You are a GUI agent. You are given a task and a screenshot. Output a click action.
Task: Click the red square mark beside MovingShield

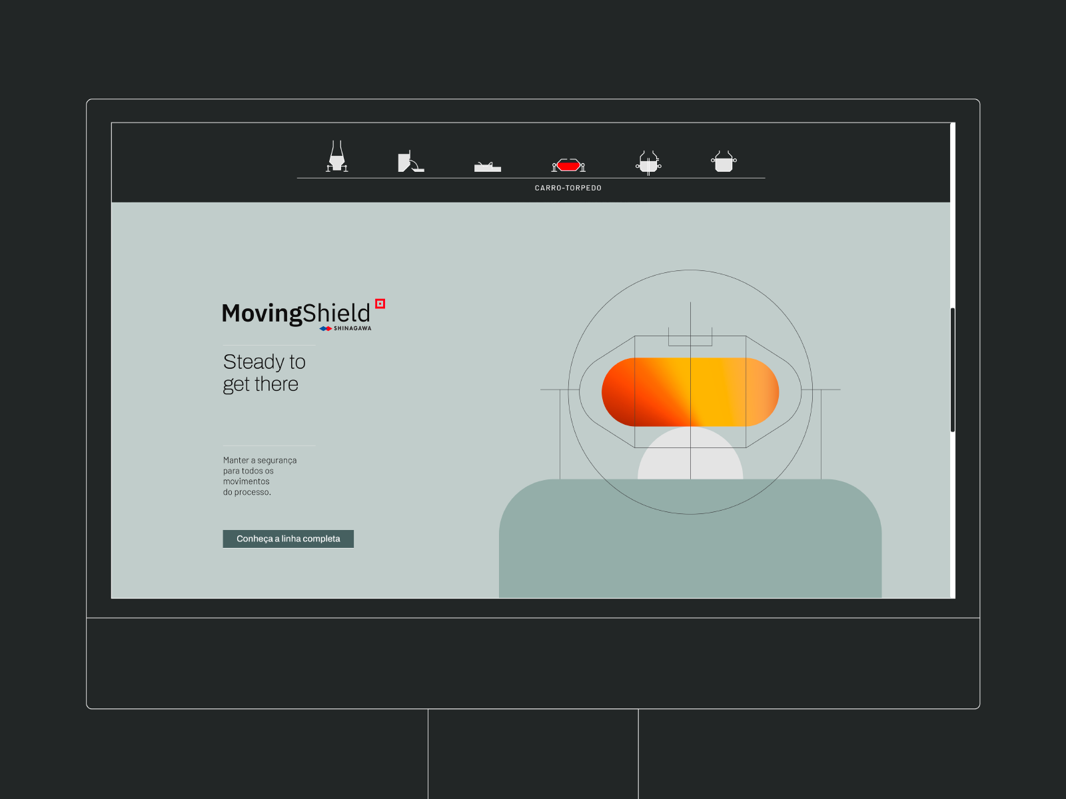pyautogui.click(x=380, y=304)
